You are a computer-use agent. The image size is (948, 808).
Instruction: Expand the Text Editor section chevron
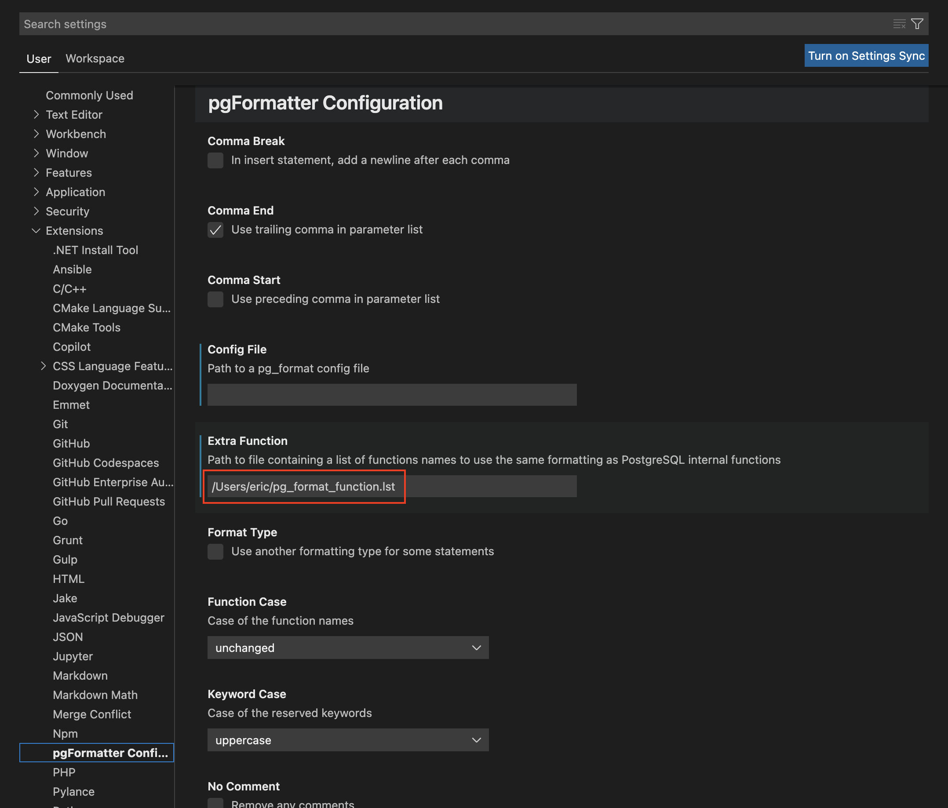tap(36, 114)
